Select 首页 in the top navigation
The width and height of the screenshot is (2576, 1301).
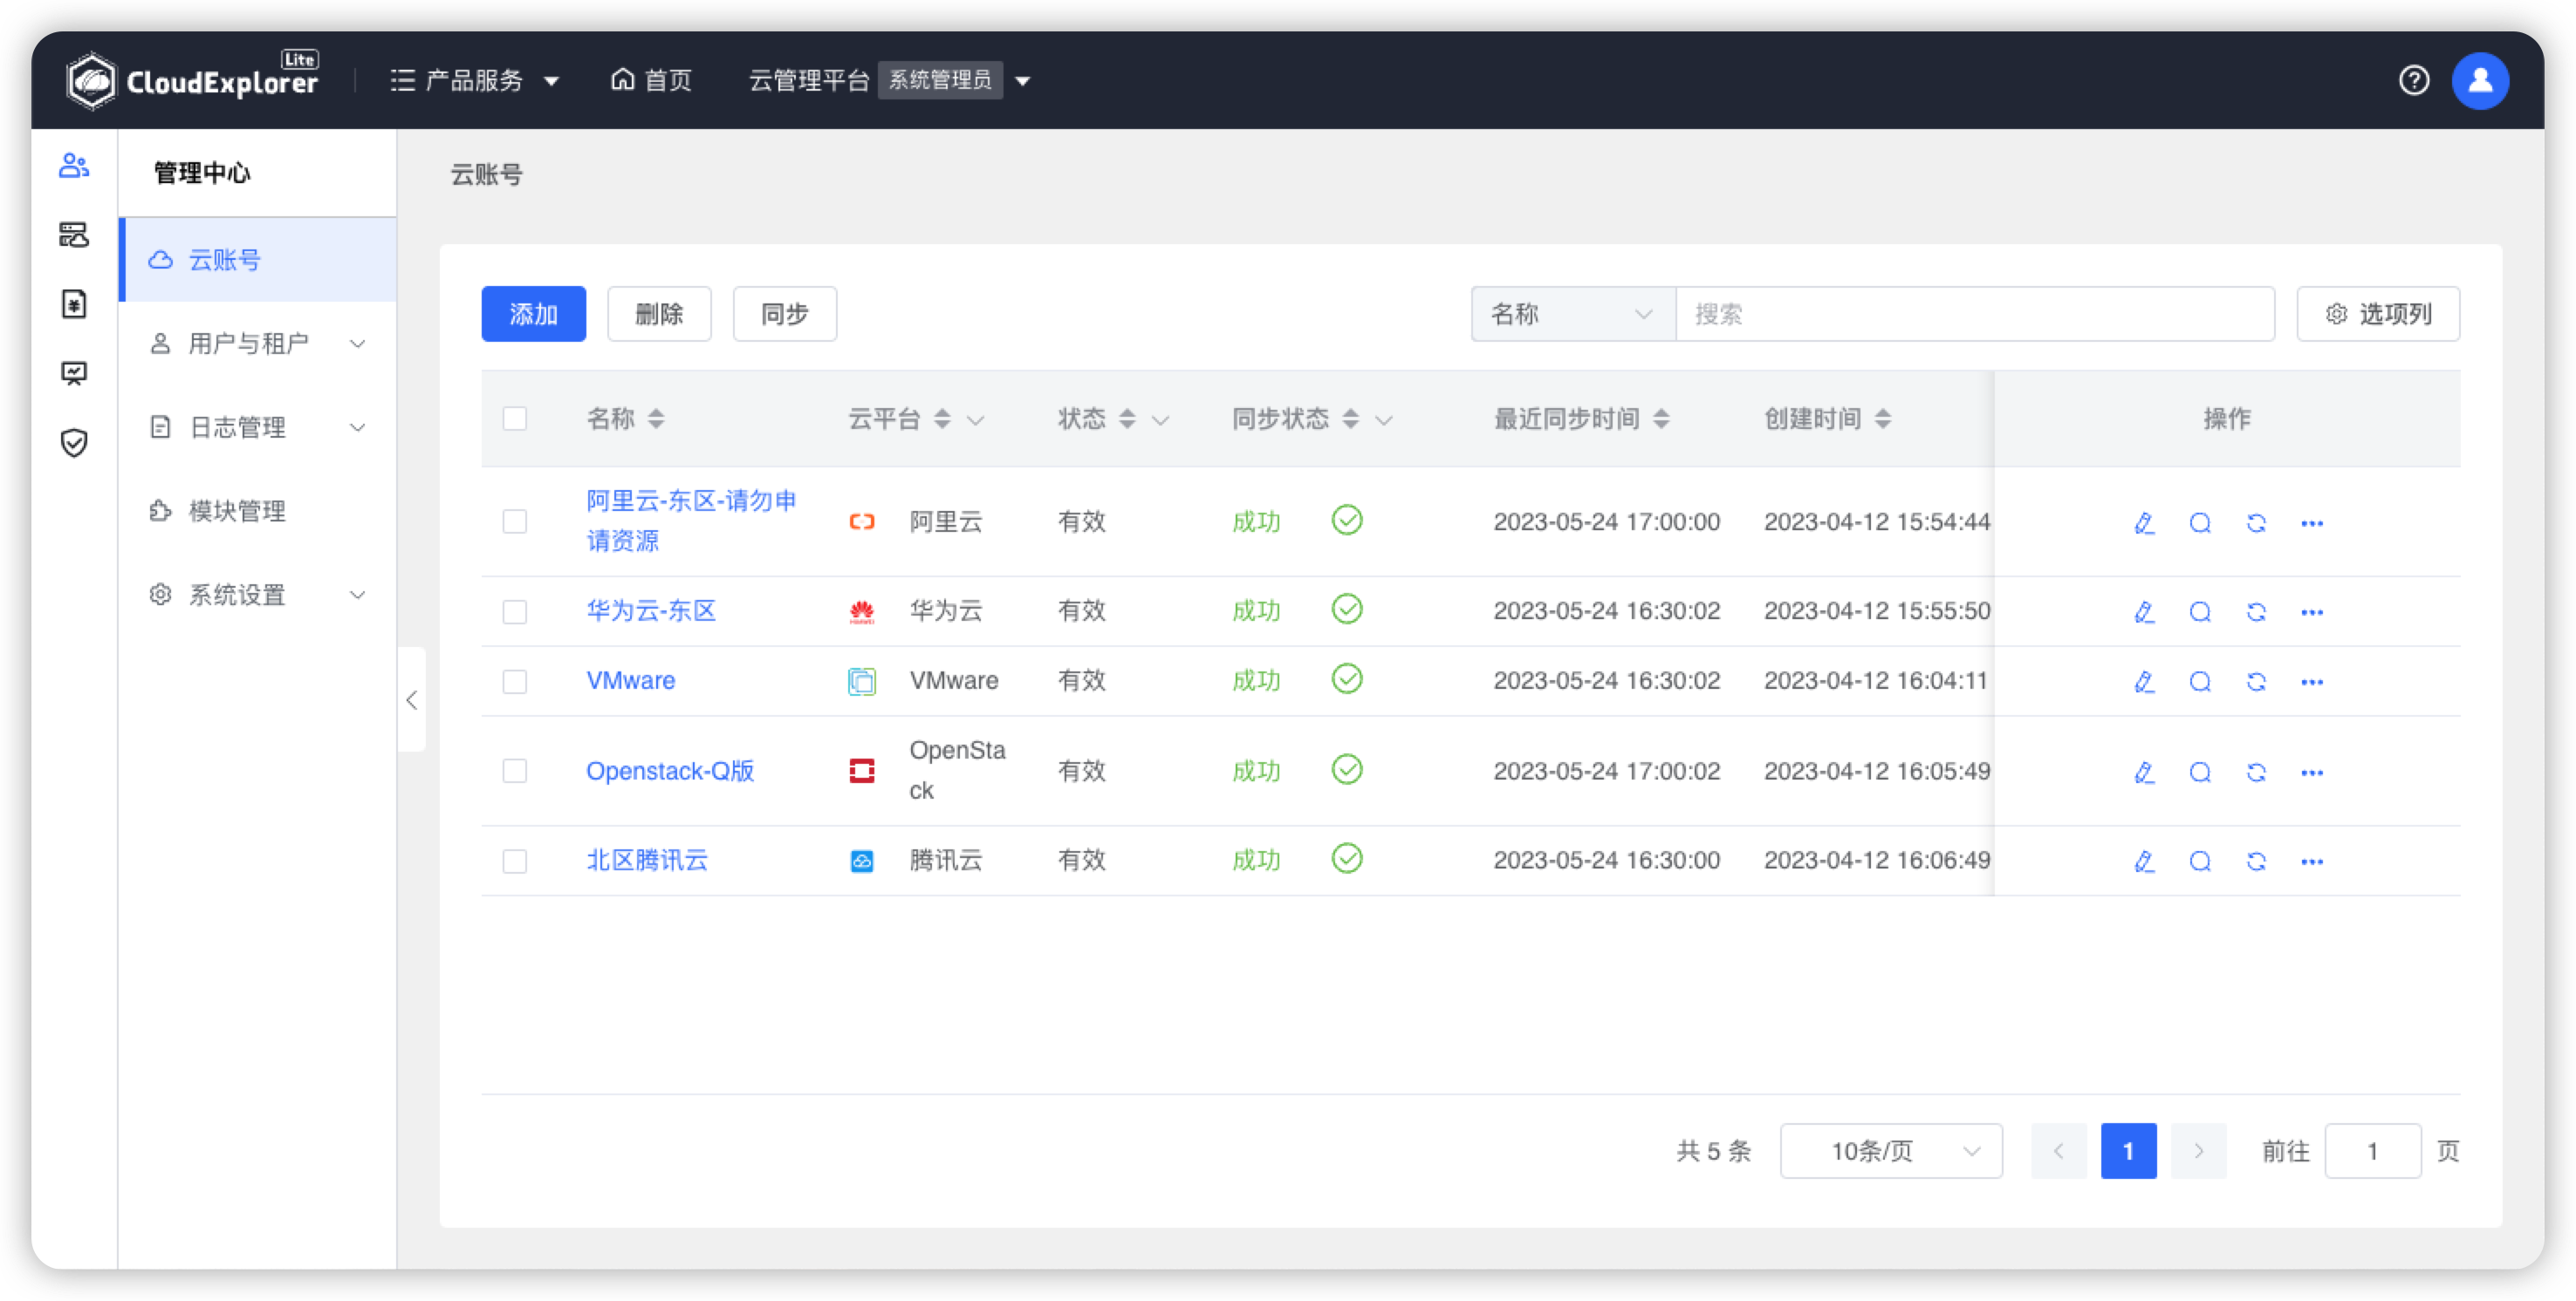[x=650, y=80]
